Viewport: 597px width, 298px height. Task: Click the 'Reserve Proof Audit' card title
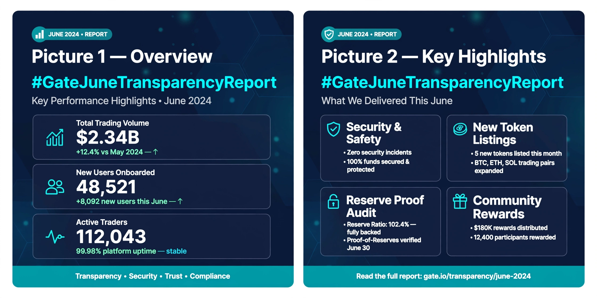(385, 206)
